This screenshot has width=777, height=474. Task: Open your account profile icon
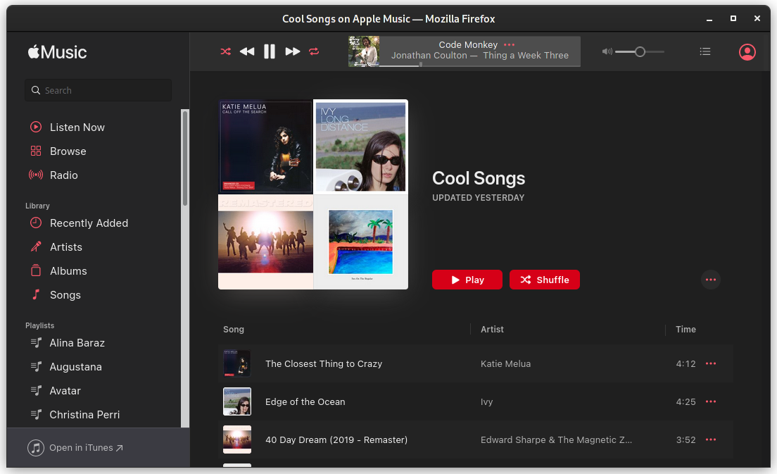point(747,51)
